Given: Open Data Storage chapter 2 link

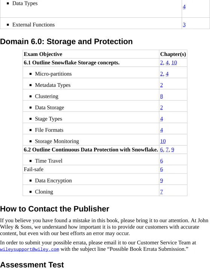Looking at the screenshot, I should [161, 108].
